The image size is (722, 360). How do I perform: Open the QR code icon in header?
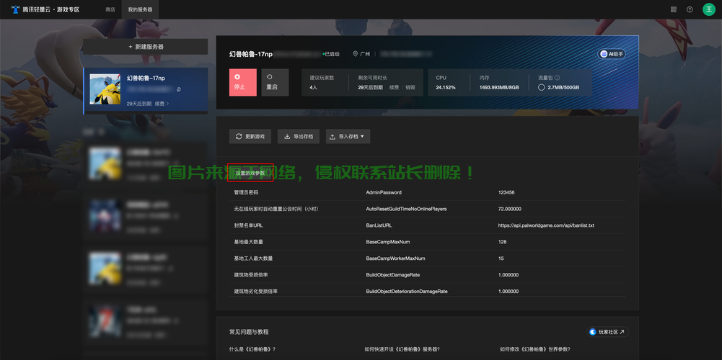(674, 9)
